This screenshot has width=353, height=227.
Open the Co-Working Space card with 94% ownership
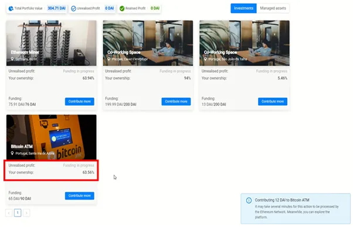[x=148, y=43]
